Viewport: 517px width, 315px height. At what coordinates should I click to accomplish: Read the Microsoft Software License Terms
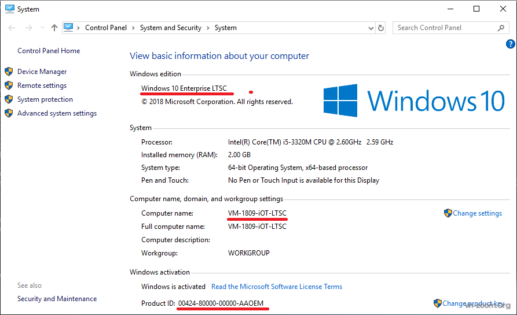point(277,287)
